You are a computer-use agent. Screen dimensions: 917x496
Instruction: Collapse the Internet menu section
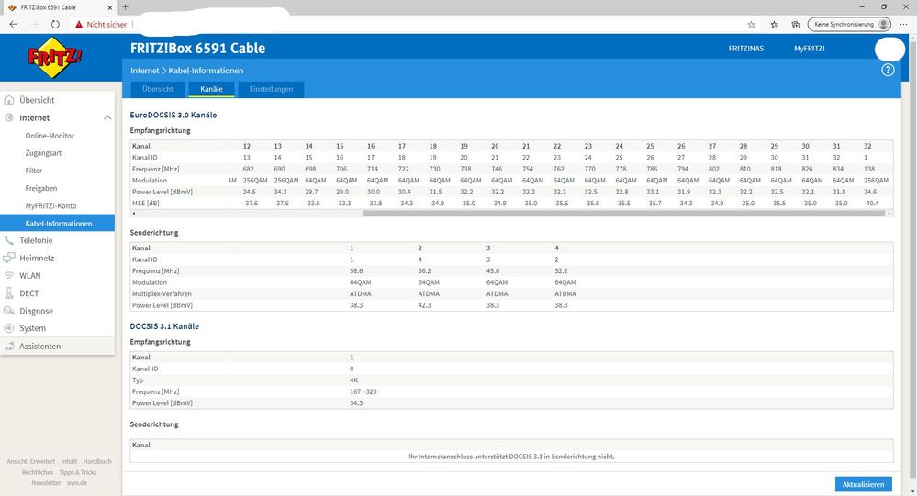tap(107, 117)
